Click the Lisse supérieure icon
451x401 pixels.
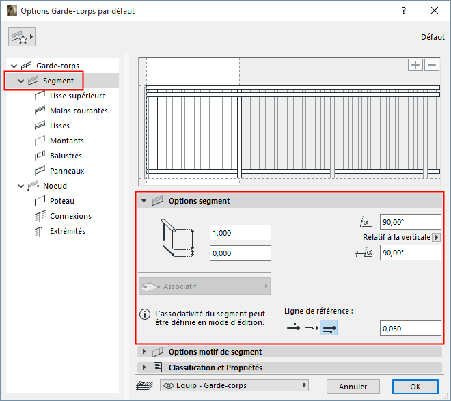click(40, 96)
